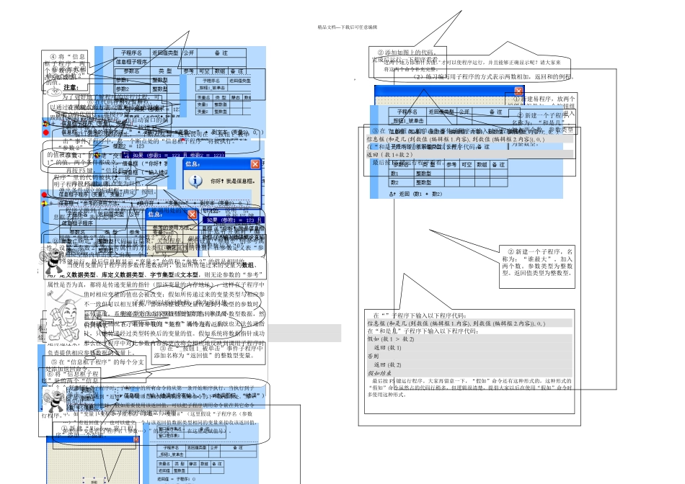Viewport: 685px width, 484px height.
Task: Click the 假如结束 code line
Action: click(x=379, y=373)
